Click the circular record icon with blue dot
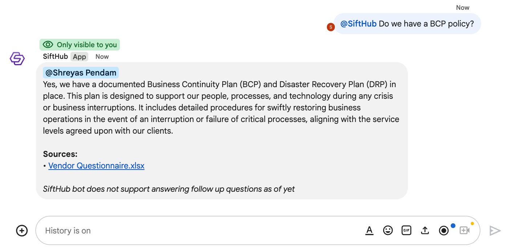Screen dimensions: 507x252 coord(444,231)
